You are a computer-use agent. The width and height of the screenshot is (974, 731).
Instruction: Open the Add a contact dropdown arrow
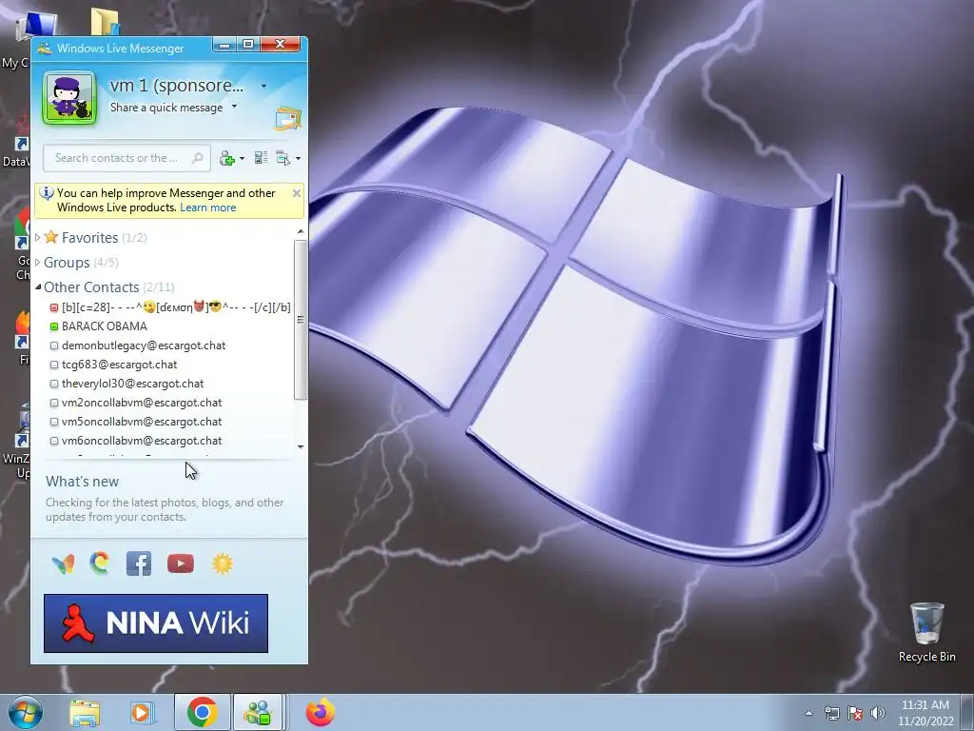tap(243, 159)
